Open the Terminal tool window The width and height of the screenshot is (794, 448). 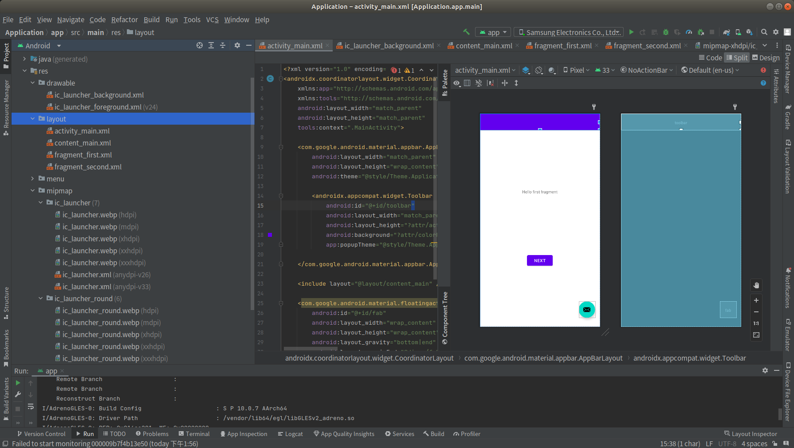(x=194, y=434)
